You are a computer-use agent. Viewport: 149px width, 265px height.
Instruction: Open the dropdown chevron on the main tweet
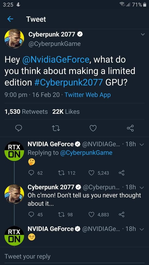143,34
